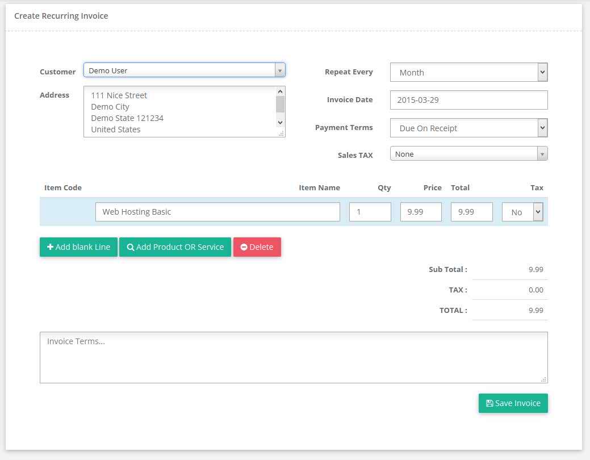
Task: Click the address scrollbar up arrow
Action: coord(280,91)
